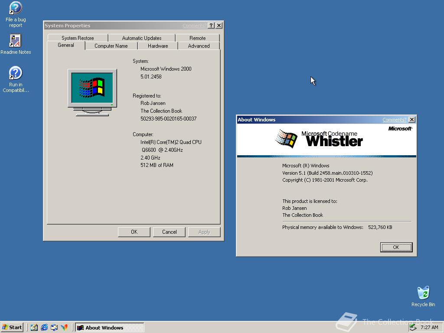Click the 512 MB of RAM text
The width and height of the screenshot is (444, 333).
pos(157,165)
